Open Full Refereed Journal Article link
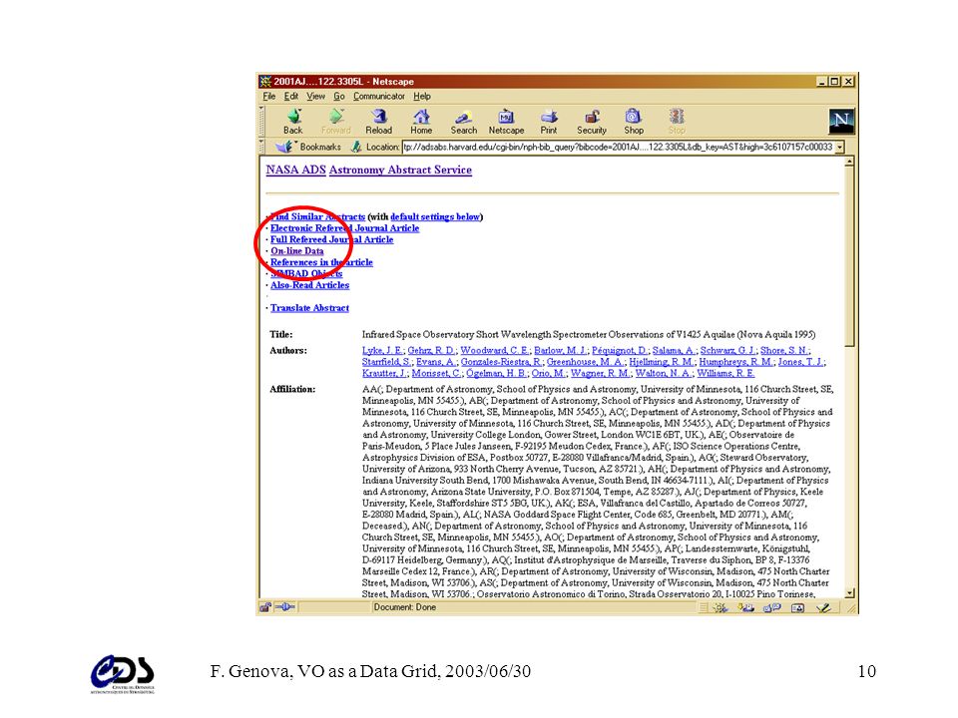Image resolution: width=958 pixels, height=718 pixels. pos(331,240)
